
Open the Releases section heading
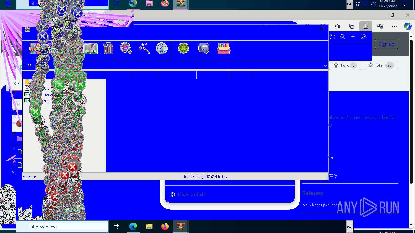(313, 193)
